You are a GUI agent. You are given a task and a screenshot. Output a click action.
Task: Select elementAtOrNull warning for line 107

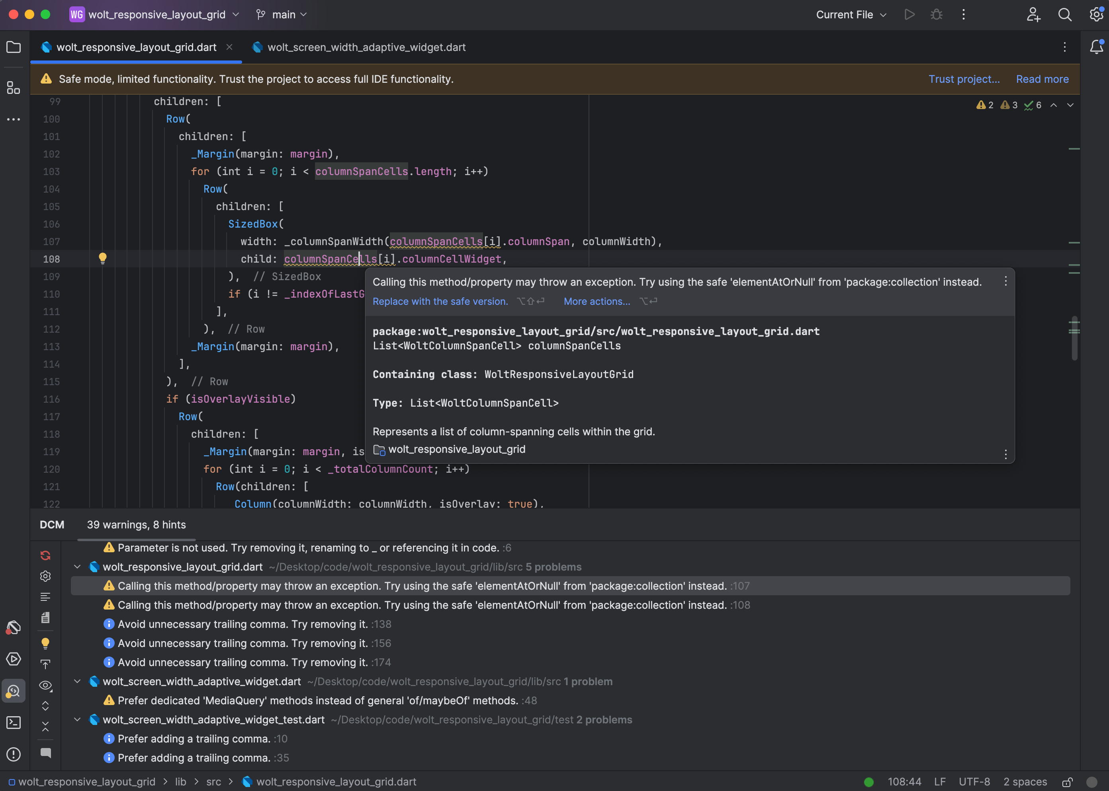[570, 585]
